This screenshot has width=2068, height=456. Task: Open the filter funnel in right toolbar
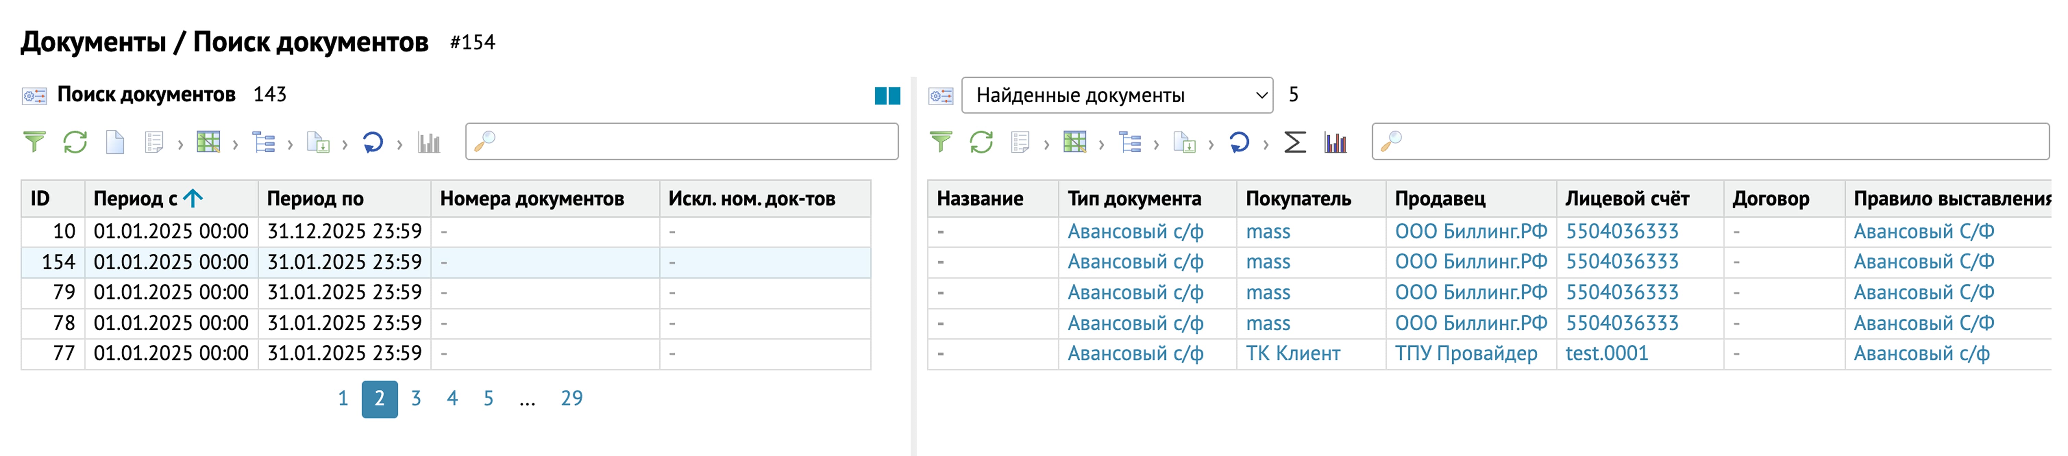941,142
